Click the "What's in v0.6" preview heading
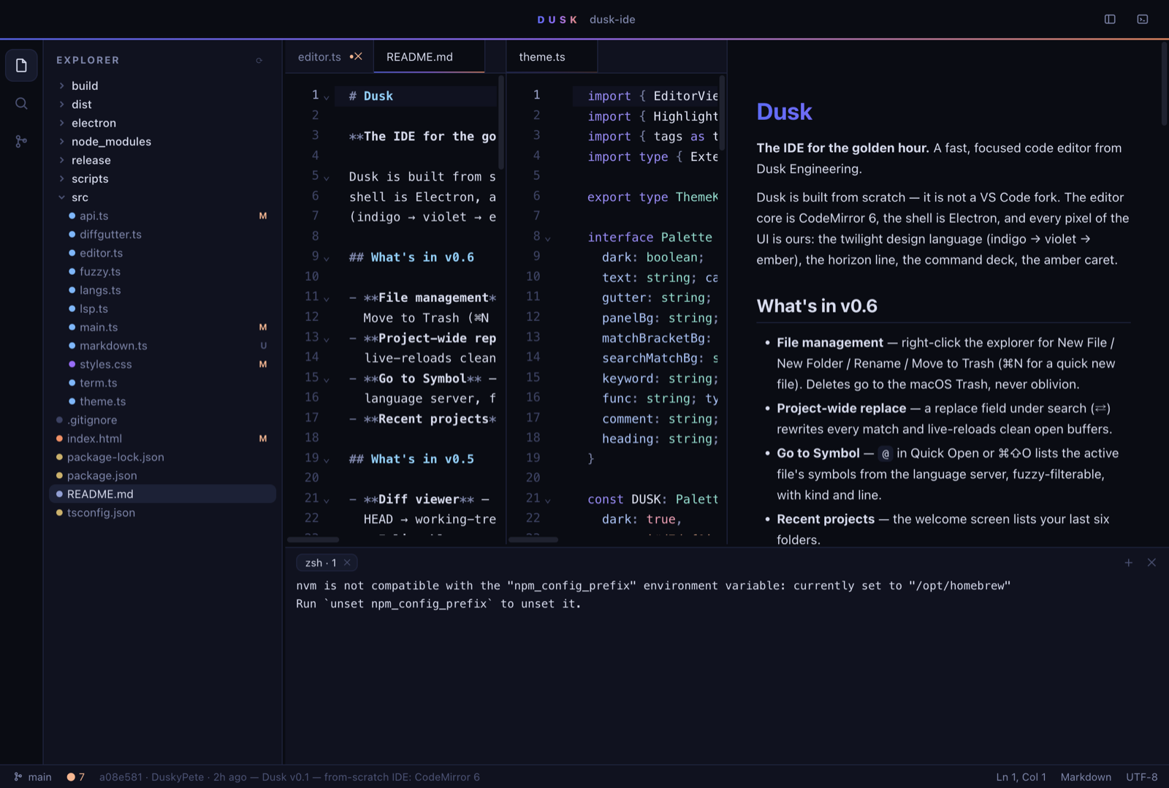Viewport: 1169px width, 788px height. coord(817,306)
